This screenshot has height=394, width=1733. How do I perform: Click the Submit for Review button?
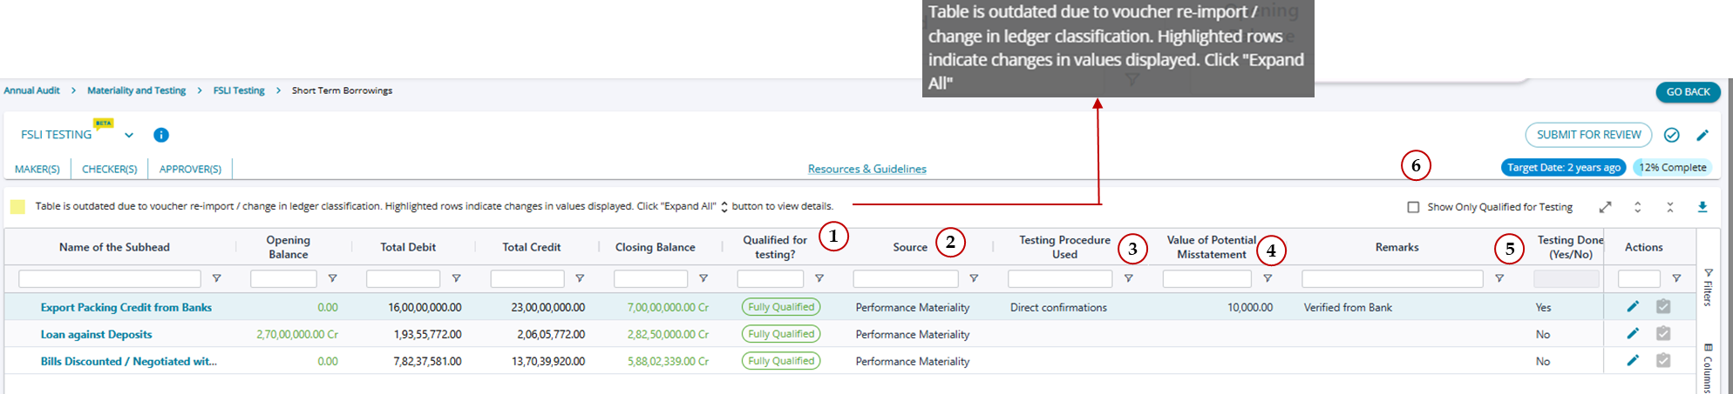point(1588,135)
